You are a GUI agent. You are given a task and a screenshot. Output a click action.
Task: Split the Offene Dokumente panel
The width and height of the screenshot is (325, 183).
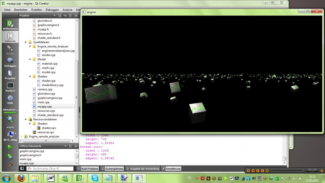(x=70, y=146)
